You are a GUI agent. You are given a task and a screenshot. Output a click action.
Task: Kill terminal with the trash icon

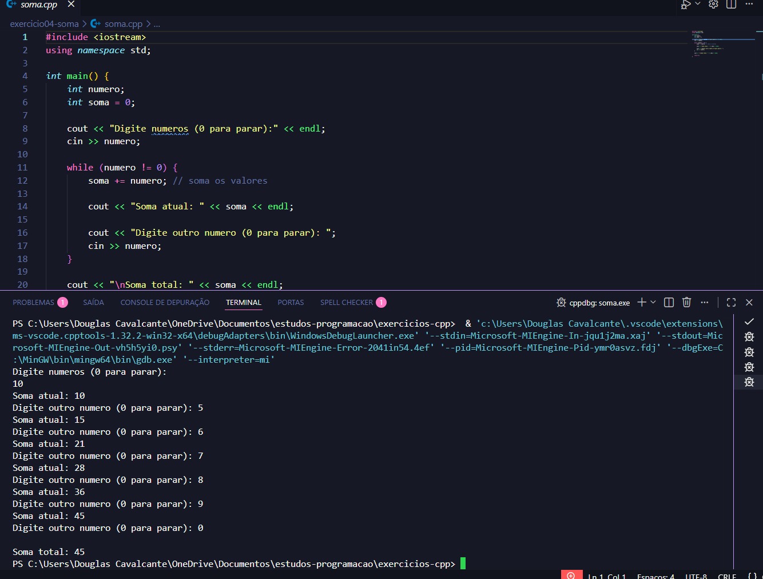(x=687, y=302)
